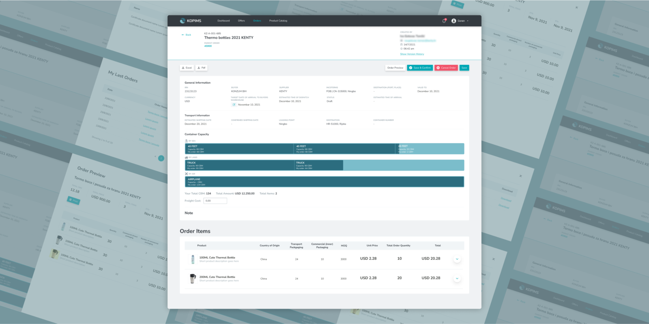This screenshot has height=324, width=649.
Task: Click the title Thermo bottles 2021 KENTY
Action: [229, 38]
